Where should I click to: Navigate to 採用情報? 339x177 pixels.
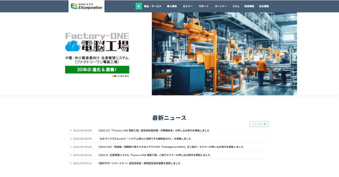point(249,6)
